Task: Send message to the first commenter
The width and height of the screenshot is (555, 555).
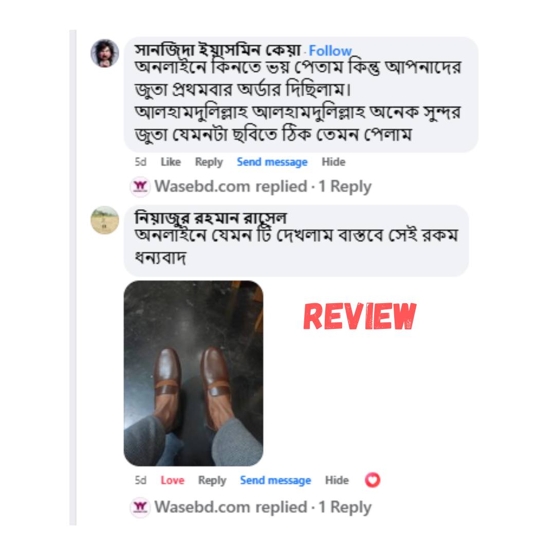Action: point(272,162)
